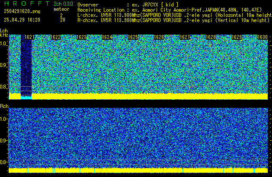Click the date stamp 25.04.29 16:20
This screenshot has width=272, height=177.
point(22,20)
